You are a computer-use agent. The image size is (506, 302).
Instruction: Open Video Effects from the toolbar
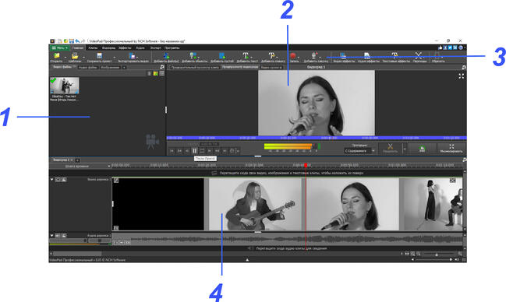pyautogui.click(x=344, y=57)
